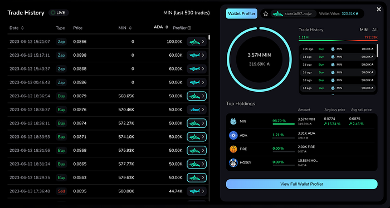Show All tokens in wallet trade history

(374, 30)
